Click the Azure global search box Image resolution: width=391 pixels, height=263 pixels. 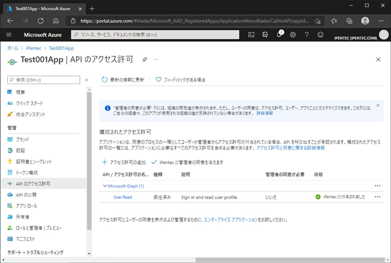155,35
